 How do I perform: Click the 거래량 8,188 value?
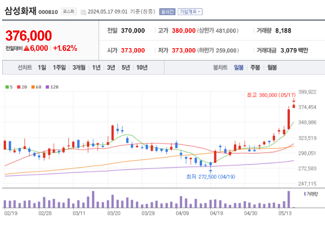(x=283, y=31)
